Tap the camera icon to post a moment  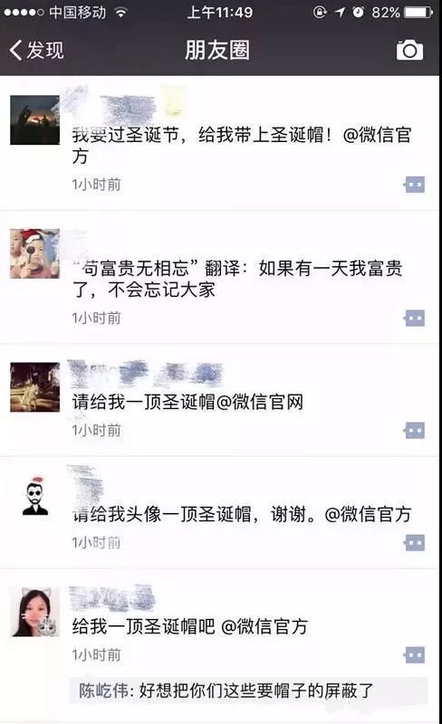409,51
